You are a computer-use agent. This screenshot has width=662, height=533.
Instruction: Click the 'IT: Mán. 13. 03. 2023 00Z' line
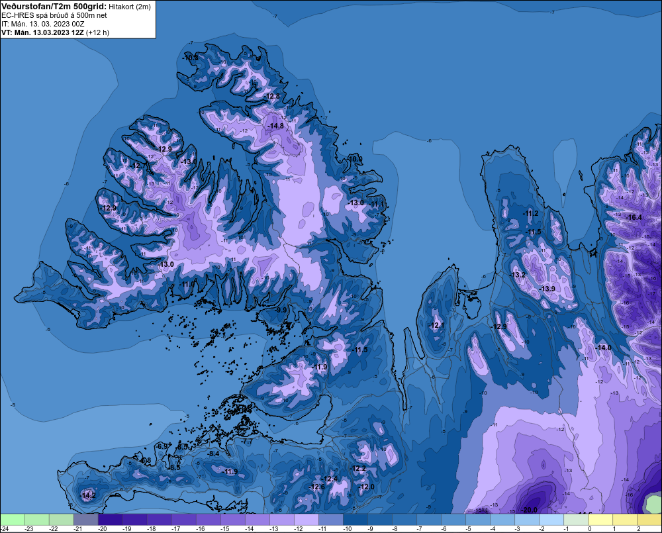tap(42, 24)
